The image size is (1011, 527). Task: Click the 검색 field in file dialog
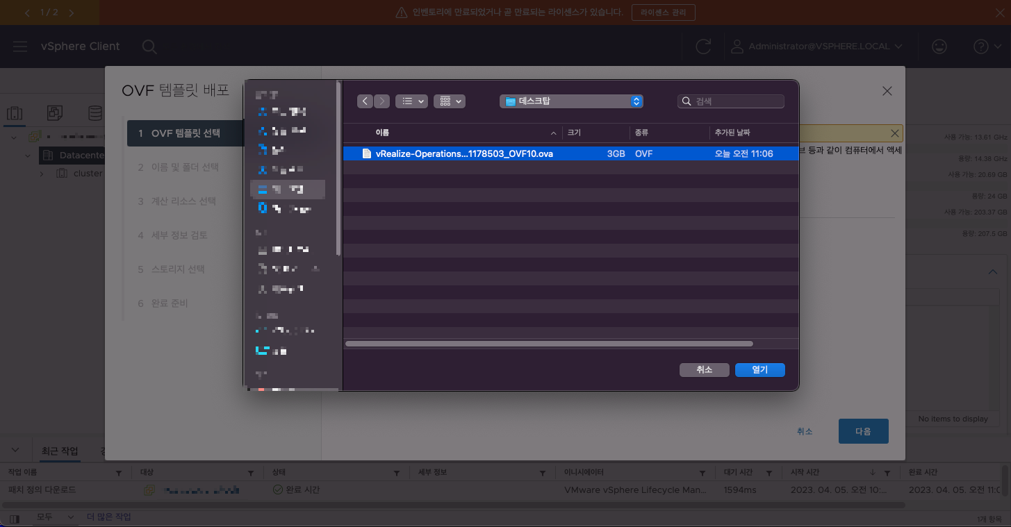coord(731,101)
